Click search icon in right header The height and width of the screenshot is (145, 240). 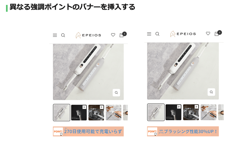pyautogui.click(x=157, y=34)
